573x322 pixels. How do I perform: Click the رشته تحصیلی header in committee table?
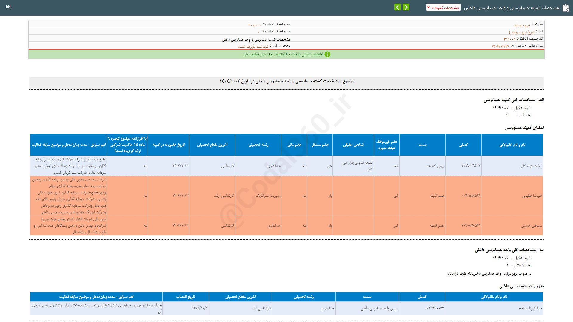point(258,145)
